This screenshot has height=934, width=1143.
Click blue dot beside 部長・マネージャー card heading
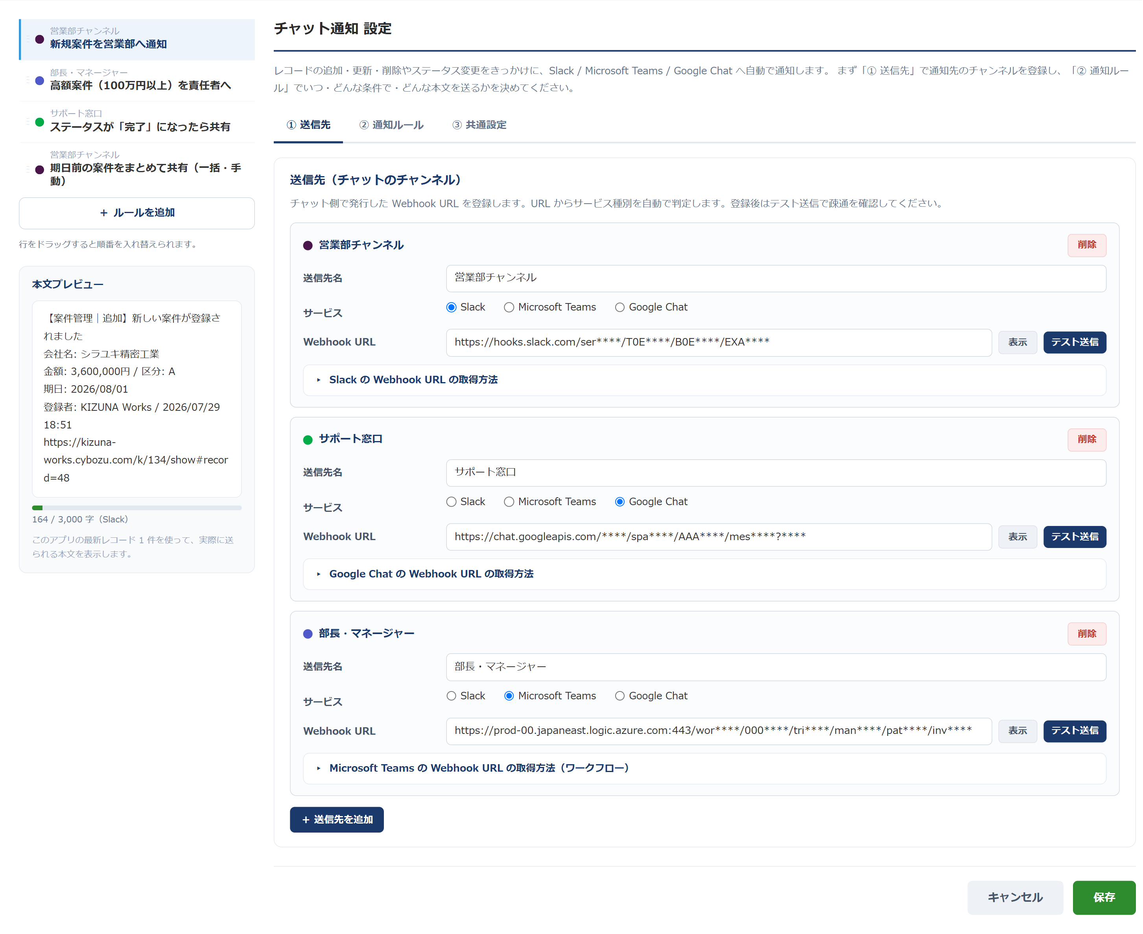[x=308, y=634]
